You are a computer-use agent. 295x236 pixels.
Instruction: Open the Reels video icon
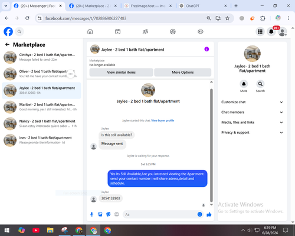coord(117,31)
